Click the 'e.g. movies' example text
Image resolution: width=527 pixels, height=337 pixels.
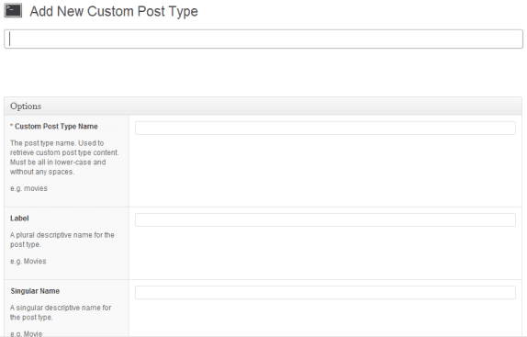(28, 188)
